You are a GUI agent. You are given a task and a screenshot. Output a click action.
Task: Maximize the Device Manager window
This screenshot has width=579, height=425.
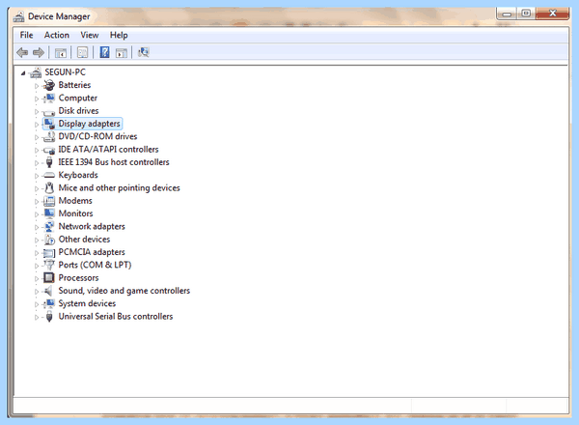[x=526, y=14]
